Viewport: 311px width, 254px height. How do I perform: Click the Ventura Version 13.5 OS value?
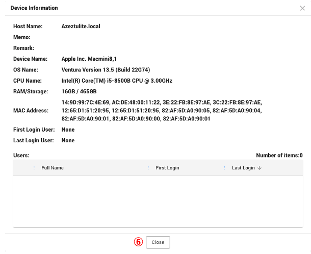pyautogui.click(x=106, y=69)
